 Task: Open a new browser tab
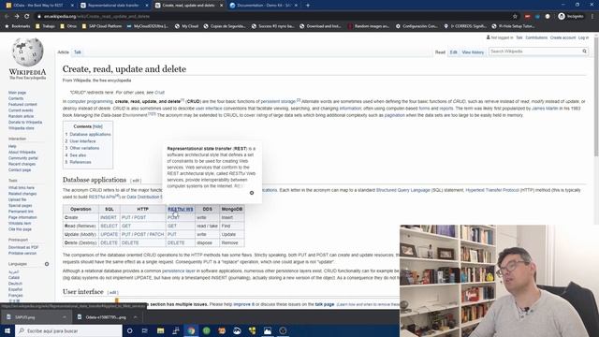pyautogui.click(x=308, y=6)
